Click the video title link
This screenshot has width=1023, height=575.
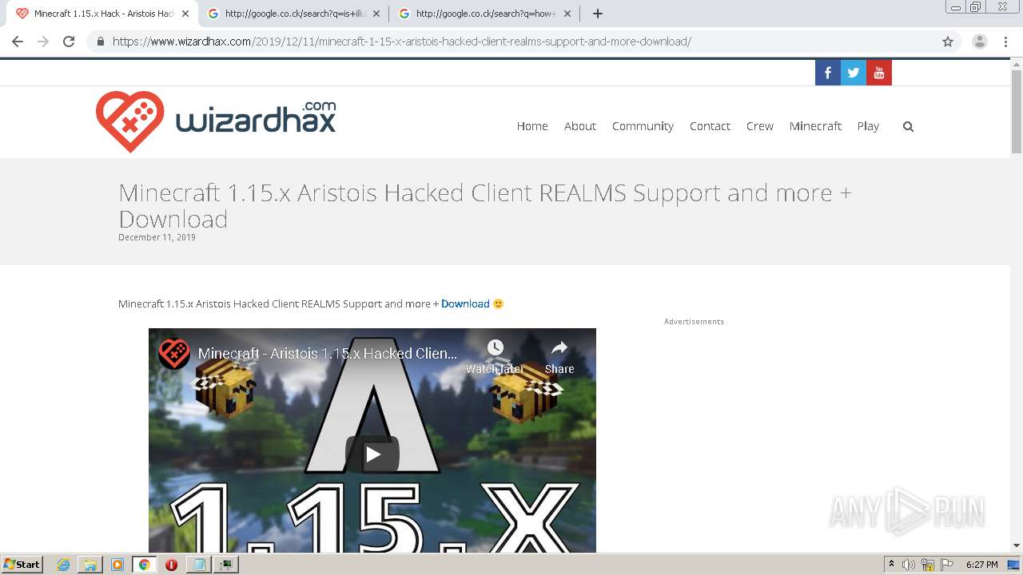[x=328, y=353]
